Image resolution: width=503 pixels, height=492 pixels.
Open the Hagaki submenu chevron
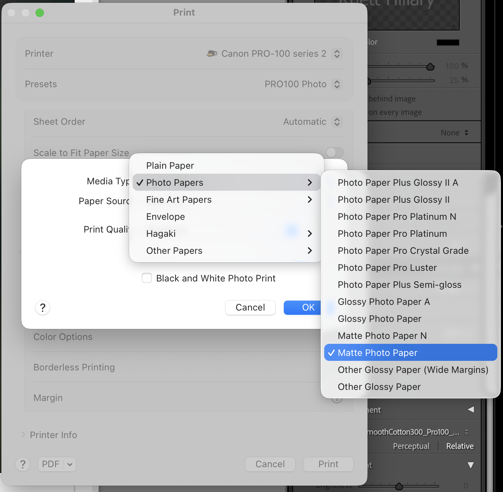[310, 234]
